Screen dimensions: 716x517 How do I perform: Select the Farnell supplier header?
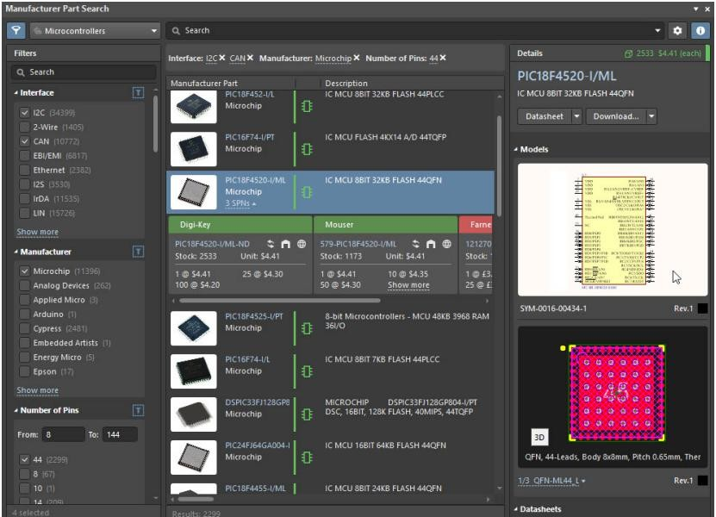tap(476, 225)
